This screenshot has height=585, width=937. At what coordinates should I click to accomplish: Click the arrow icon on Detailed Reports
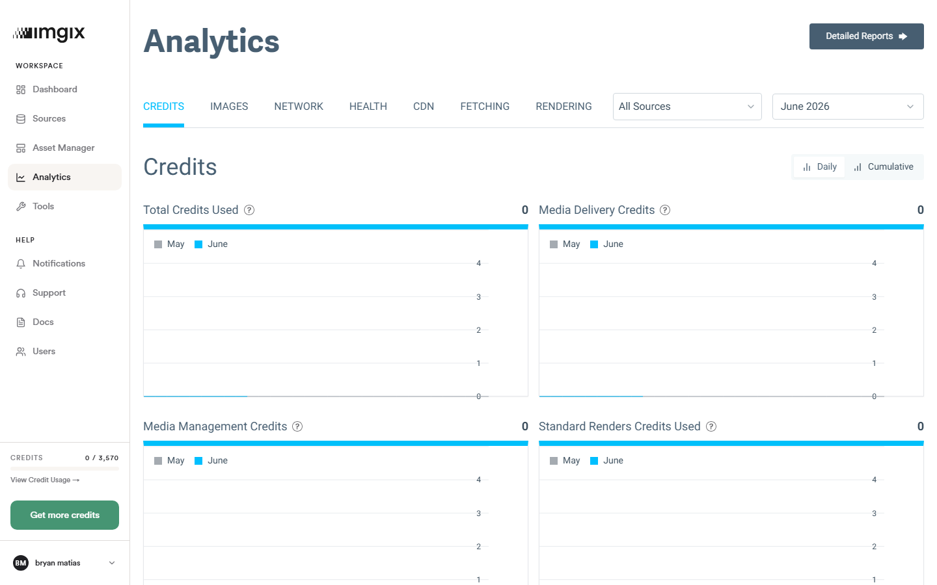tap(903, 36)
